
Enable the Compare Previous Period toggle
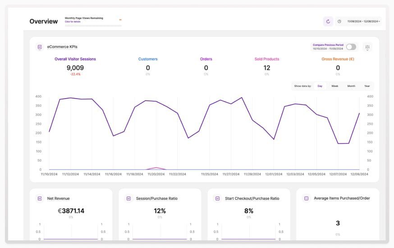pyautogui.click(x=351, y=47)
